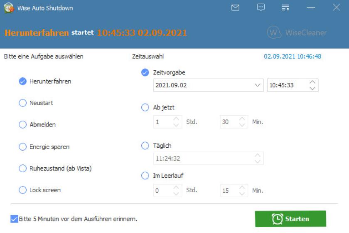Select the Zeitvorgabe time option
349x233 pixels.
point(163,72)
